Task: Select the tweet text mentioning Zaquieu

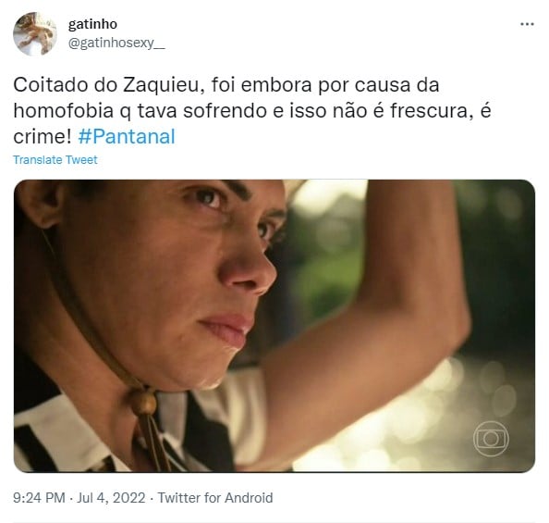Action: tap(252, 110)
